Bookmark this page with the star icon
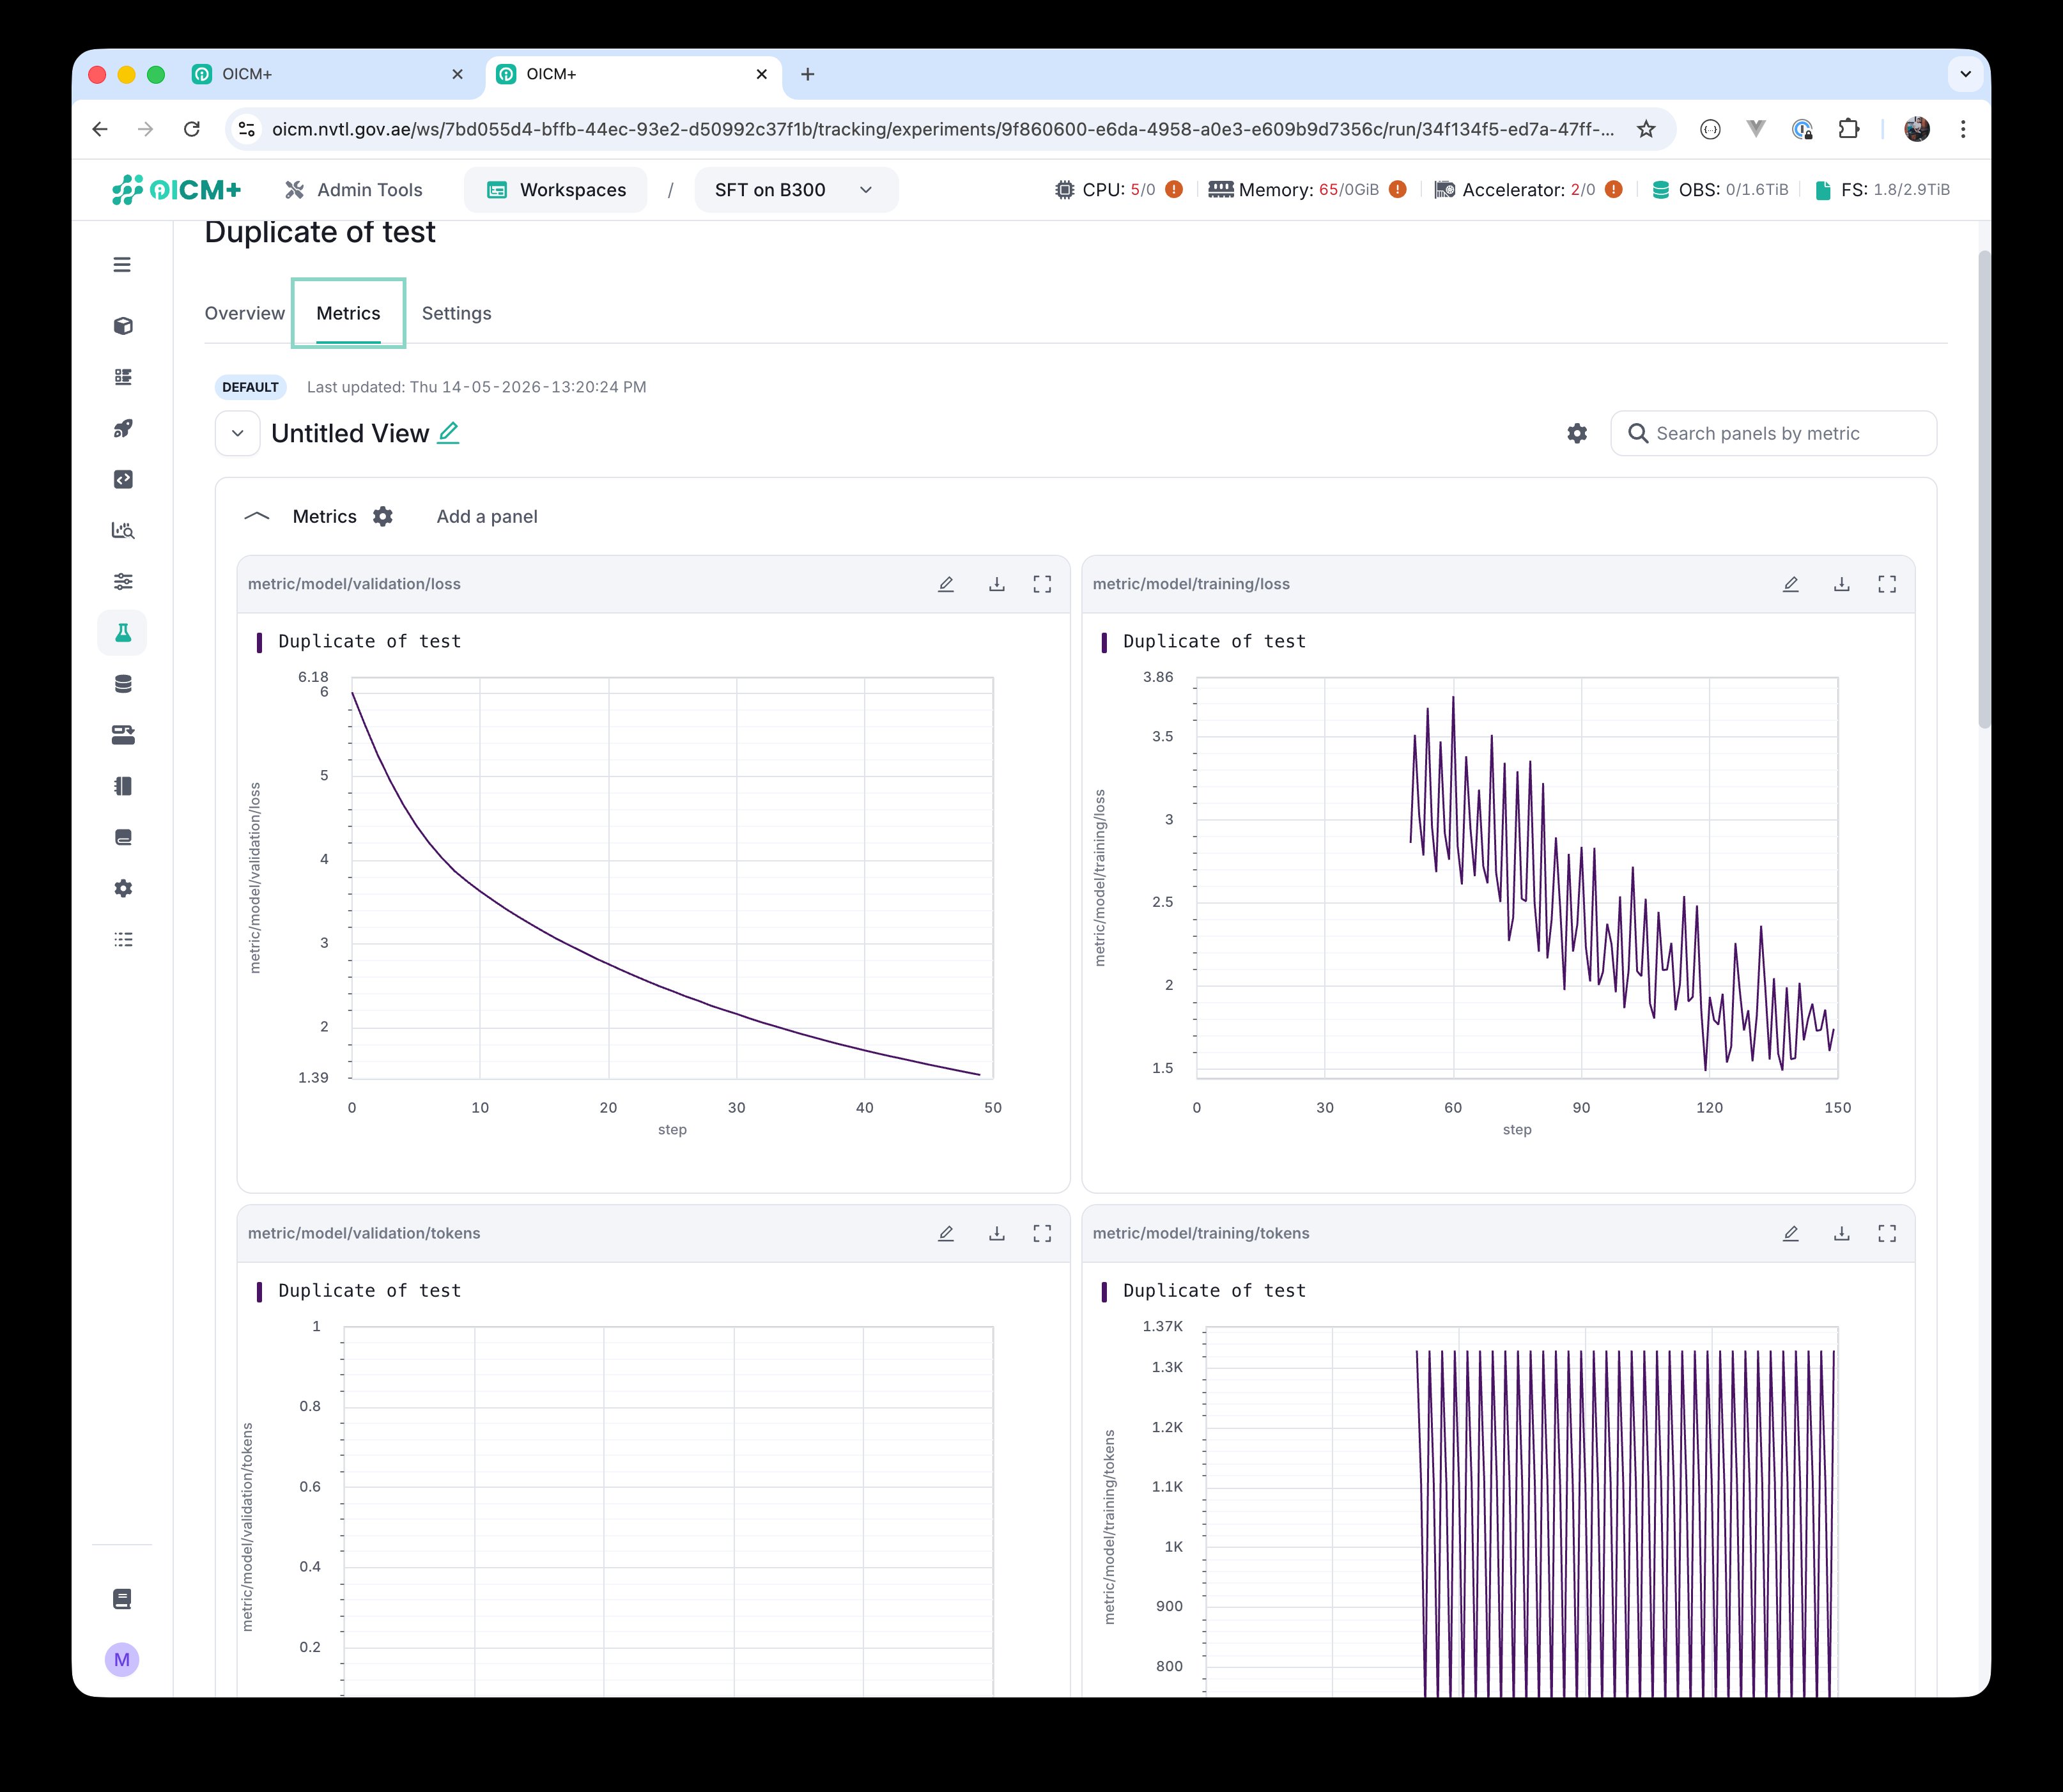This screenshot has width=2063, height=1792. click(1646, 129)
